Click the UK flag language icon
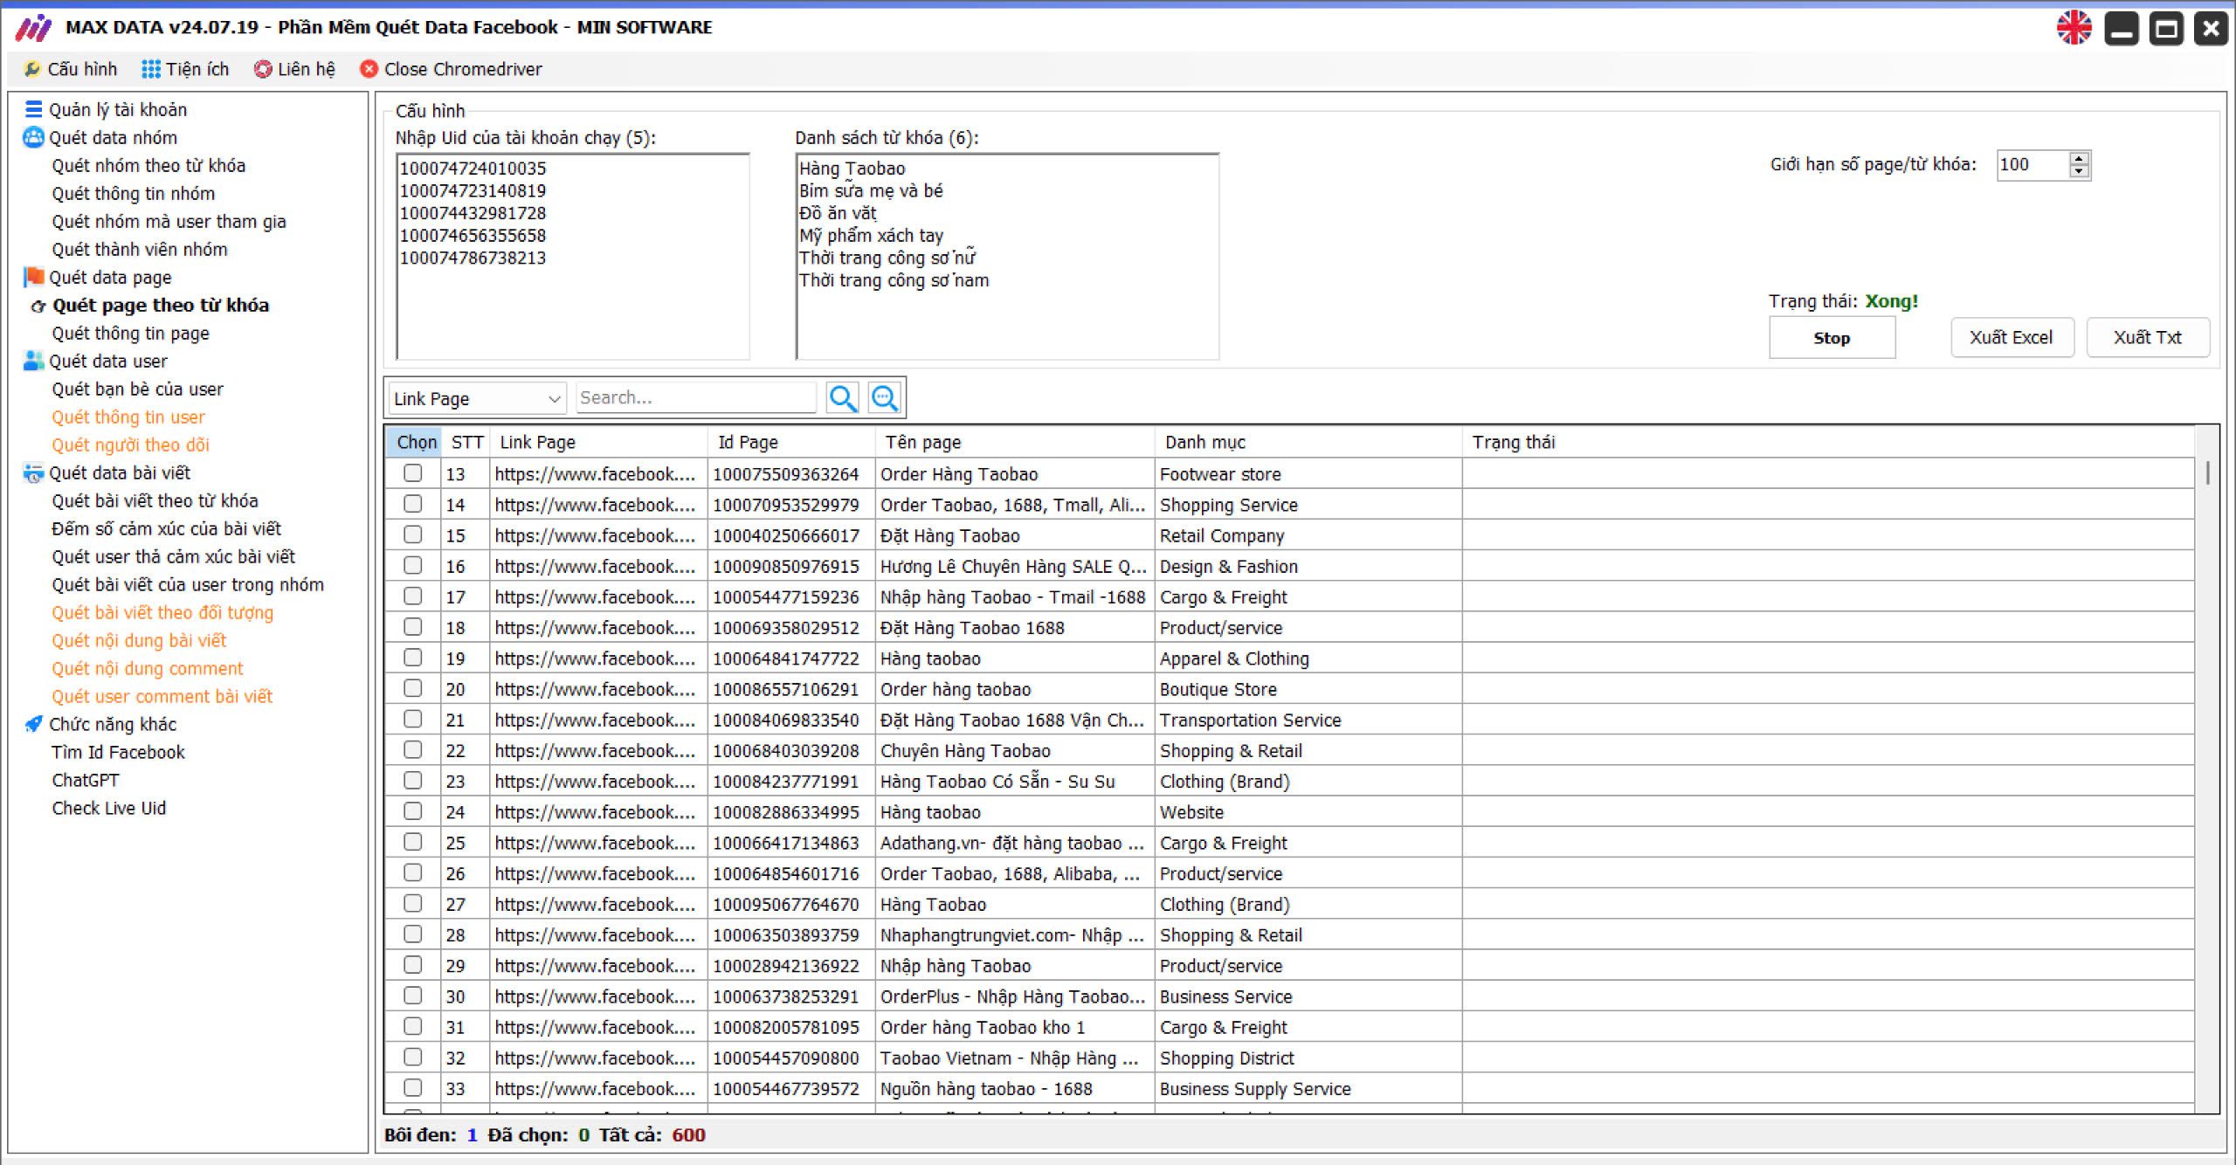Viewport: 2236px width, 1165px height. click(2074, 28)
